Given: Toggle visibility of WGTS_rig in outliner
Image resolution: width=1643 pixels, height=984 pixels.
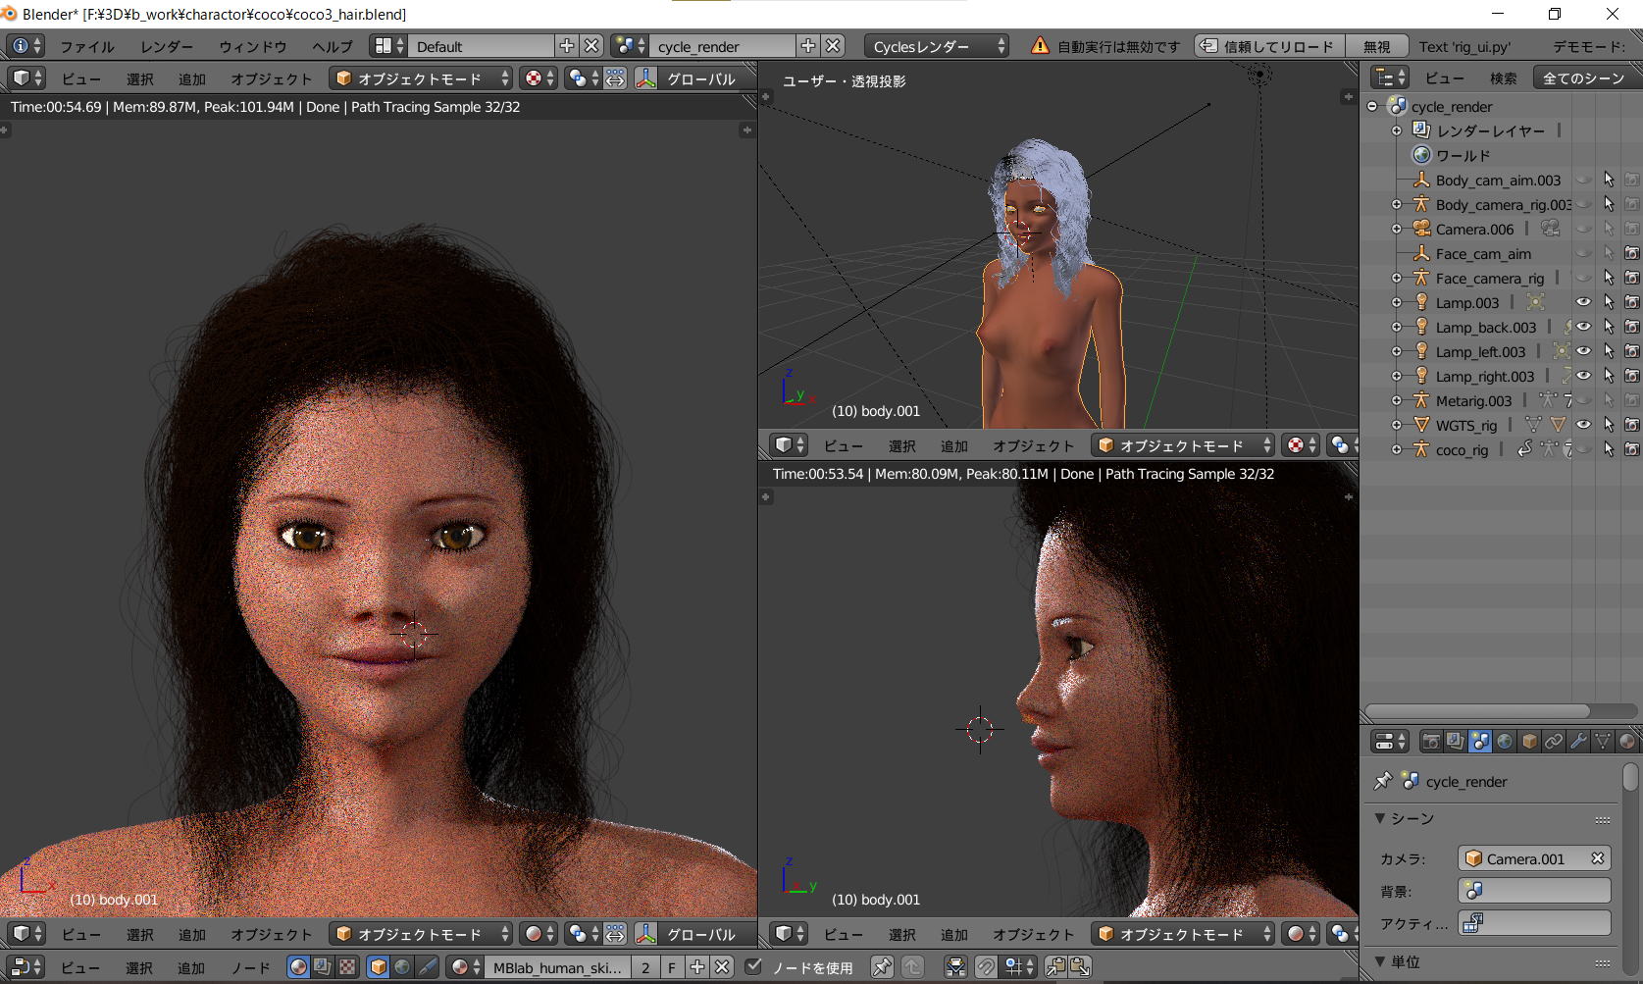Looking at the screenshot, I should [x=1583, y=425].
